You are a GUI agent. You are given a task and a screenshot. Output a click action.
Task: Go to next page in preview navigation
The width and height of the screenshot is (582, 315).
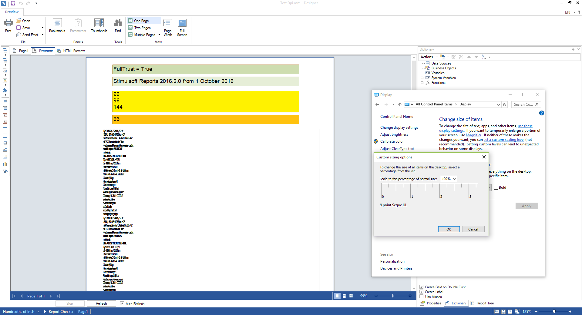coord(51,296)
